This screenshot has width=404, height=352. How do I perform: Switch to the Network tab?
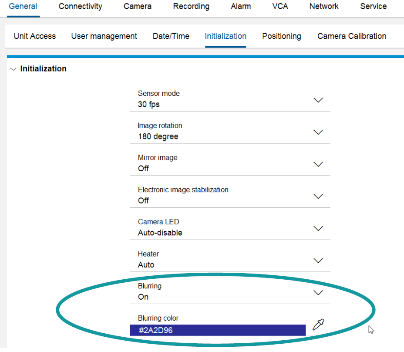click(x=324, y=7)
